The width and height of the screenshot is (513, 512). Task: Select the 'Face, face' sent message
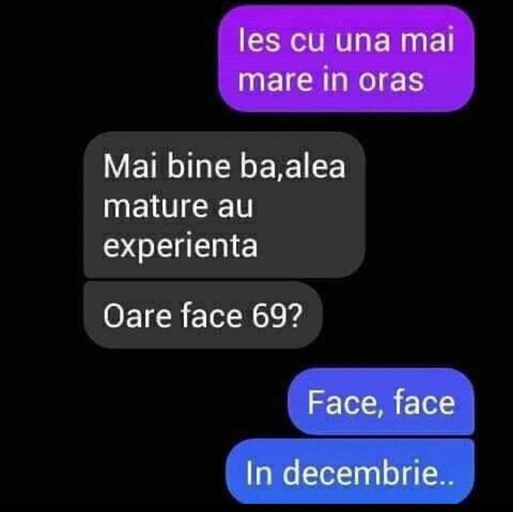pos(381,402)
